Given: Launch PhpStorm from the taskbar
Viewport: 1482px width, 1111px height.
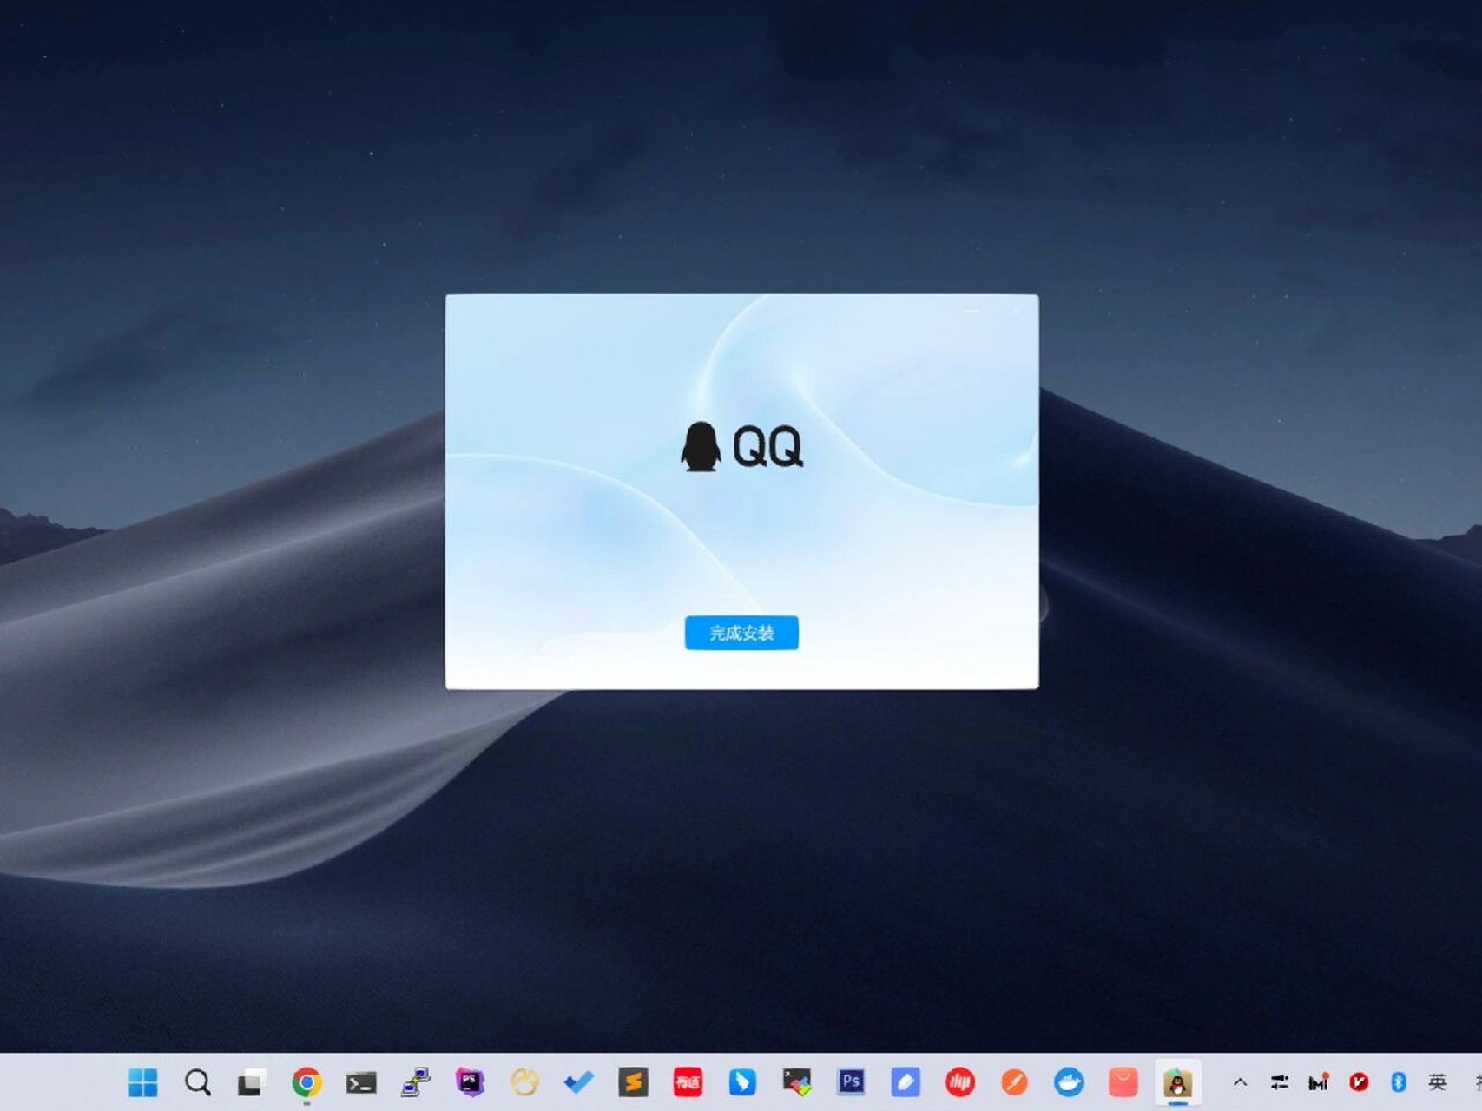Looking at the screenshot, I should click(x=470, y=1082).
